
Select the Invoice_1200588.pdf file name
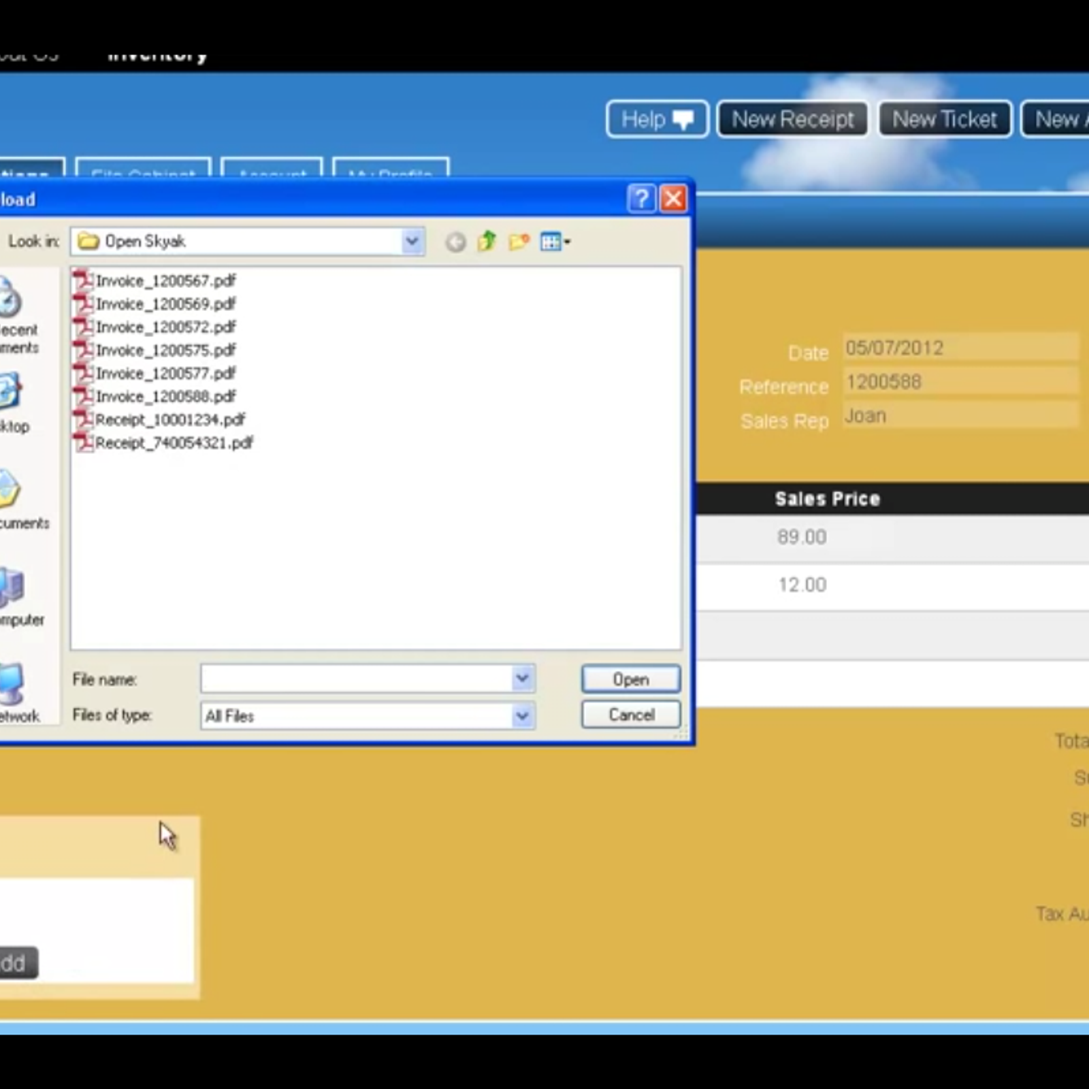[x=166, y=396]
